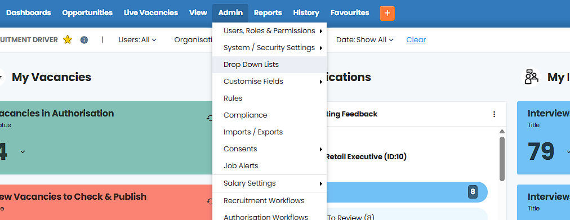570x220 pixels.
Task: Open the Live Vacancies navigation item
Action: click(x=151, y=13)
